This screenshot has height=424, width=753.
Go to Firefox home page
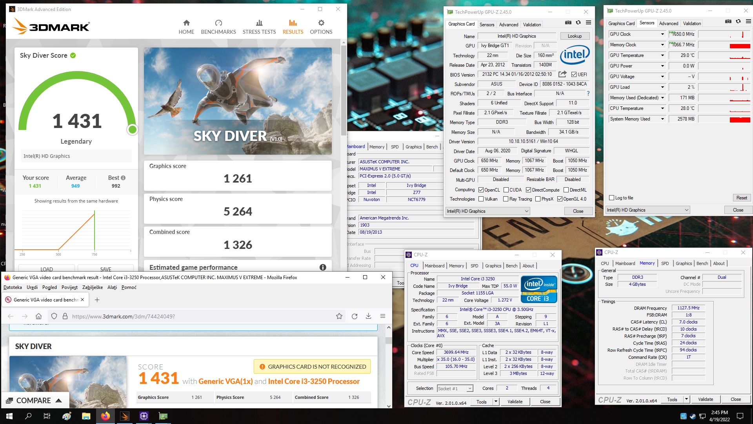tap(38, 316)
